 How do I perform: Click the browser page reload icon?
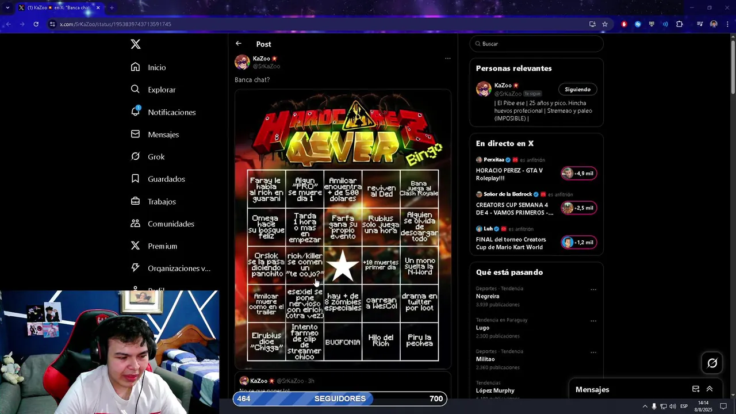(36, 24)
